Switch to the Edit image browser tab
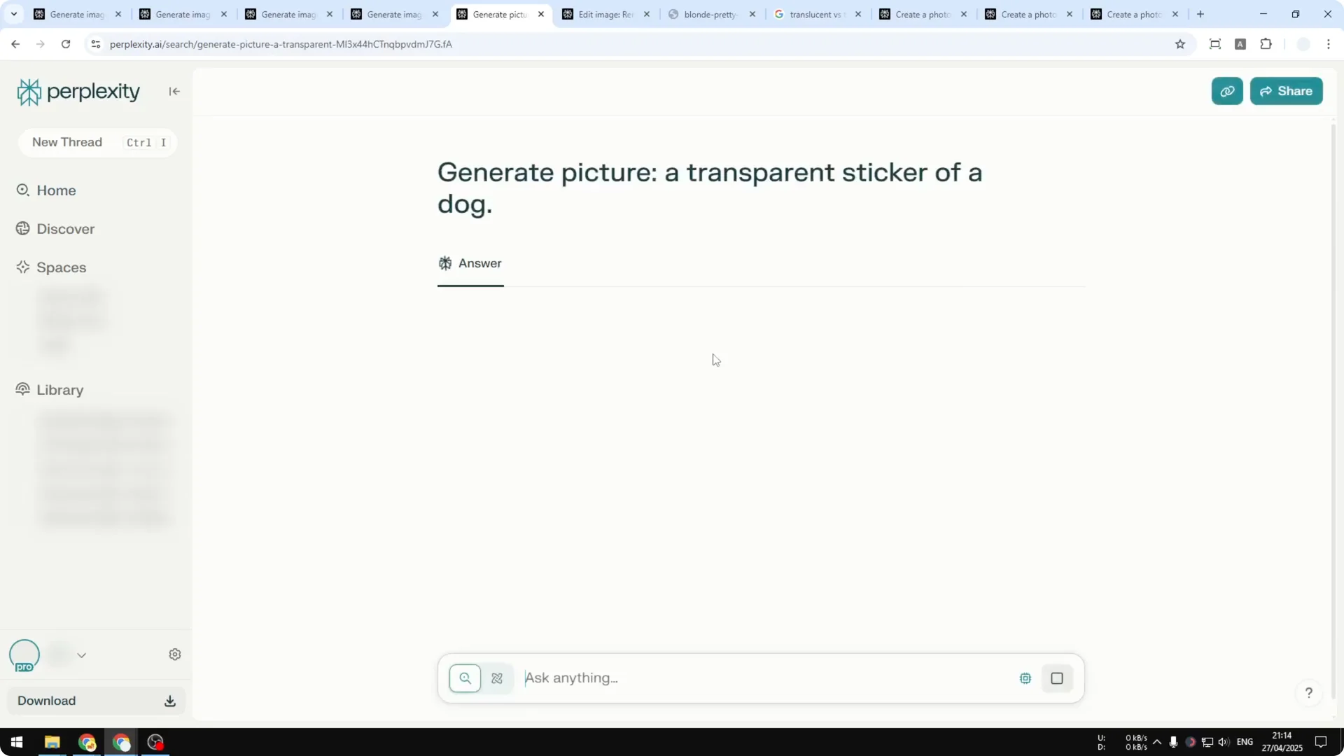Viewport: 1344px width, 756px height. (x=602, y=14)
